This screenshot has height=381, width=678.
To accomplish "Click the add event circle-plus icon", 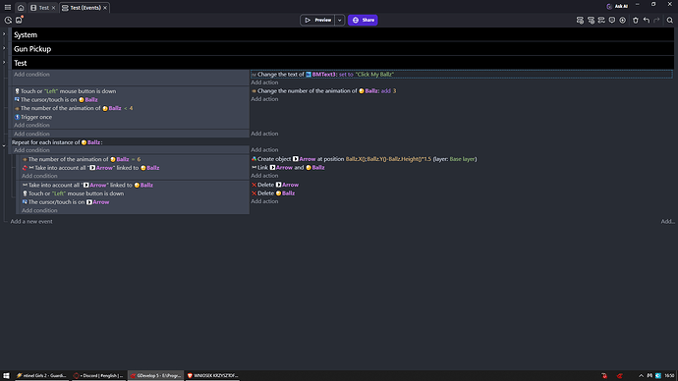I will tap(623, 20).
